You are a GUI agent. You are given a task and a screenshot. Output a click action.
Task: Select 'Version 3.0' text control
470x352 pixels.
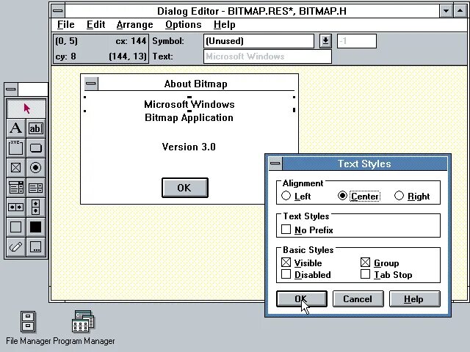pyautogui.click(x=189, y=147)
